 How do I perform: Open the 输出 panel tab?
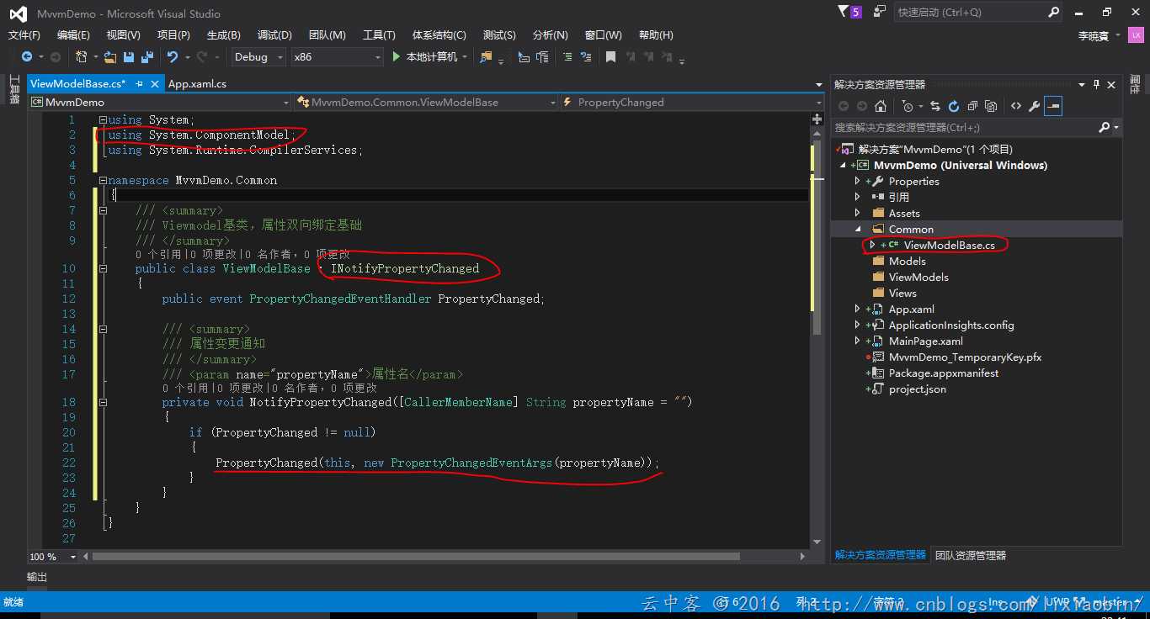(x=37, y=578)
